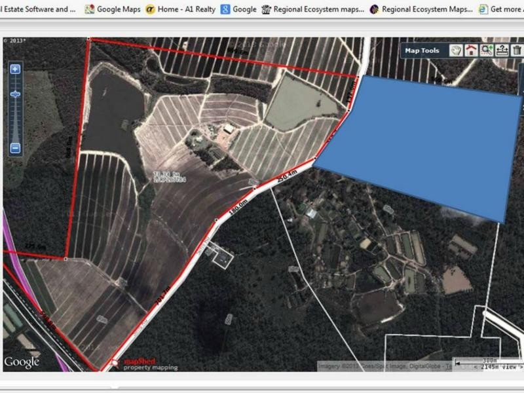The image size is (524, 393).
Task: Activate the magnifier zoom-in map tool
Action: pos(486,50)
